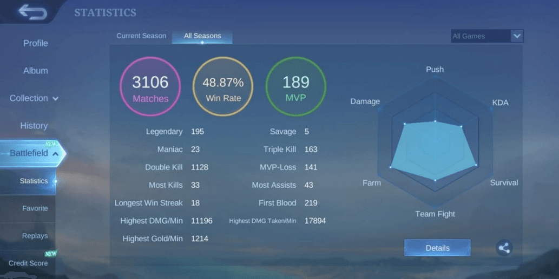This screenshot has height=279, width=559.
Task: Select Statistics in the sidebar
Action: 34,181
